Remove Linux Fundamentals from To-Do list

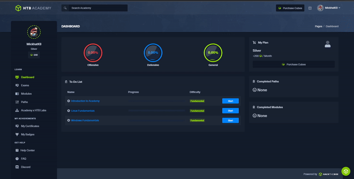click(x=69, y=111)
